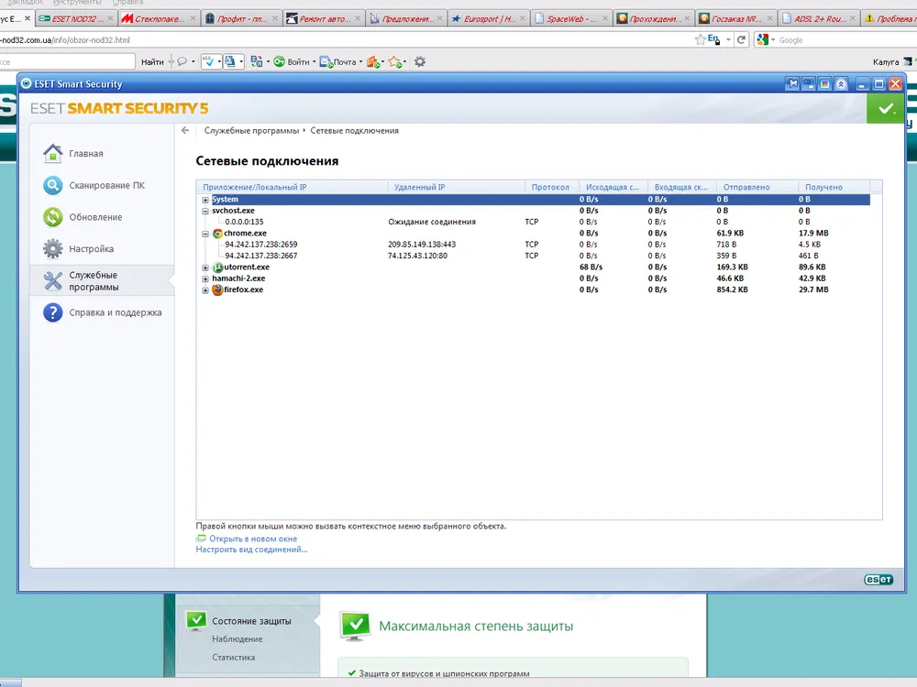The height and width of the screenshot is (687, 917).
Task: Click Служебные программы in breadcrumb path
Action: click(x=251, y=131)
